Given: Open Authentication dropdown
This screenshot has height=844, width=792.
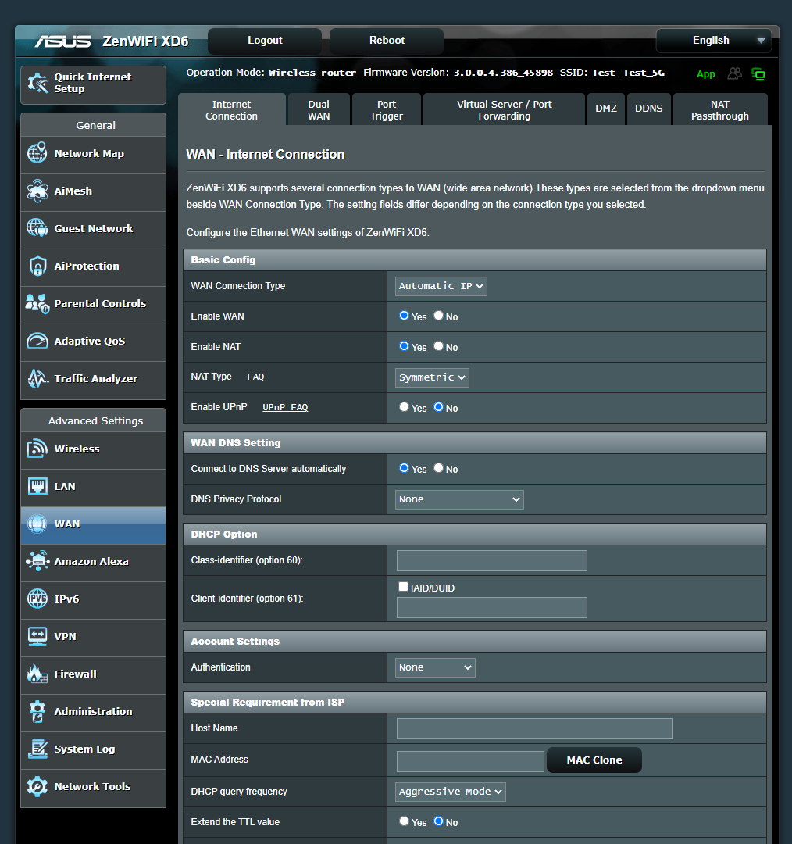Looking at the screenshot, I should pos(435,667).
